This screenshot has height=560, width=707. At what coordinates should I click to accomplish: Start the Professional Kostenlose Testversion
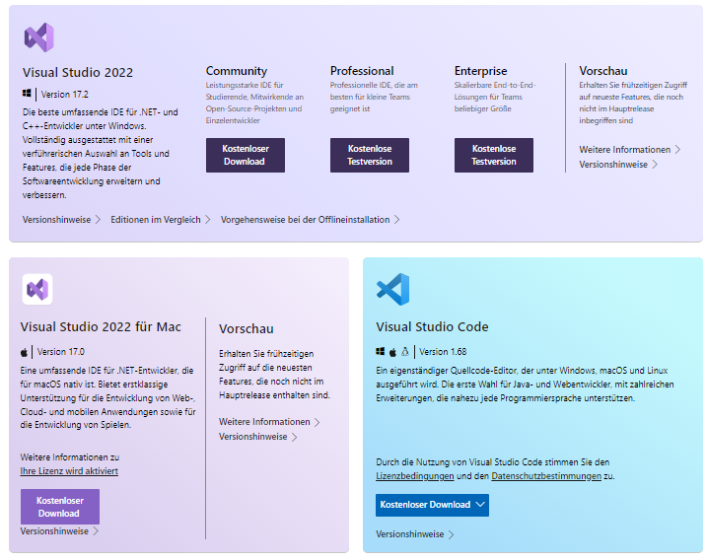pyautogui.click(x=370, y=155)
